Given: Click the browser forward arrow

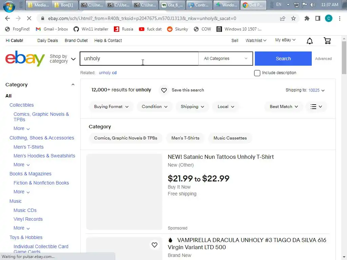Looking at the screenshot, I should click(x=18, y=18).
